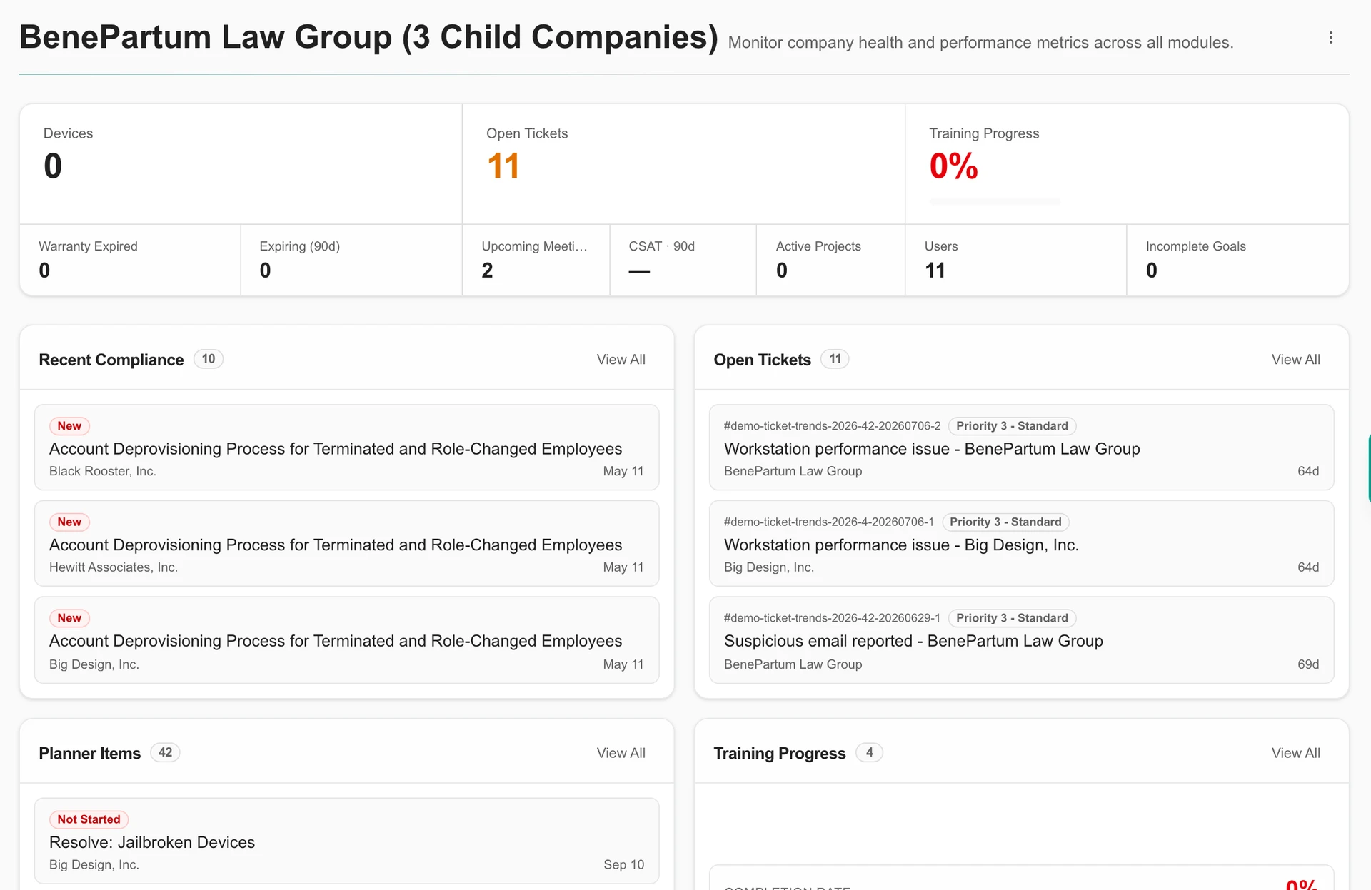The image size is (1371, 890).
Task: Open the Active Projects stat tile
Action: pos(830,260)
